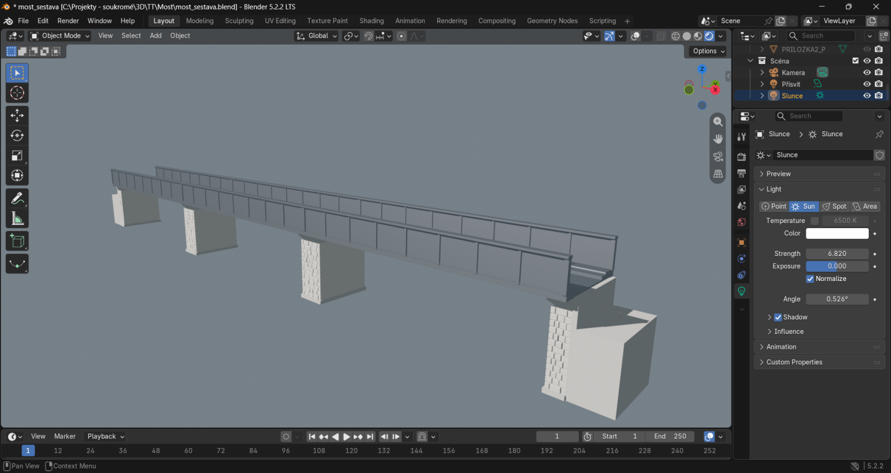891x473 pixels.
Task: Select the Add Cube tool
Action: click(x=17, y=241)
